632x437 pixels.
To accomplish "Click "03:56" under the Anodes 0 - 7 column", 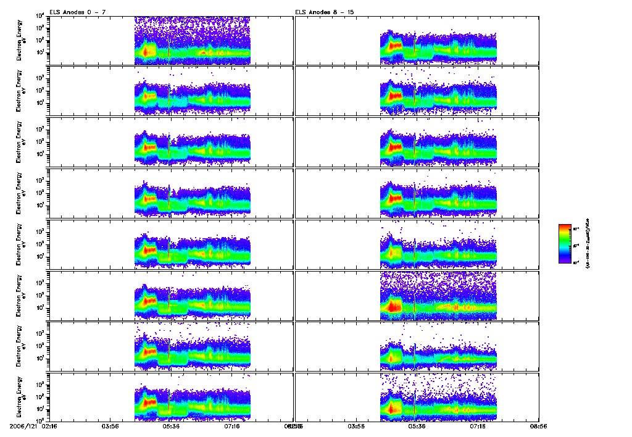I will 110,426.
